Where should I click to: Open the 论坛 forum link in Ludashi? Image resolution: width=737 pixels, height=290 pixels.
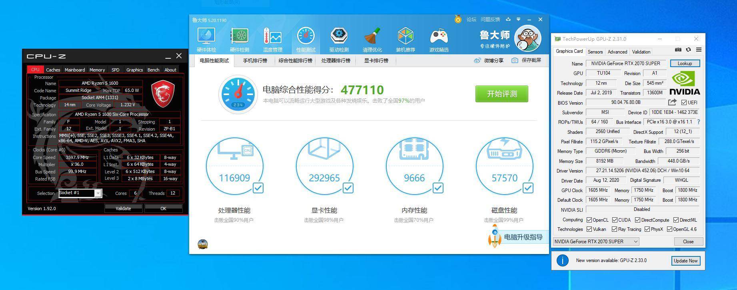(x=471, y=19)
